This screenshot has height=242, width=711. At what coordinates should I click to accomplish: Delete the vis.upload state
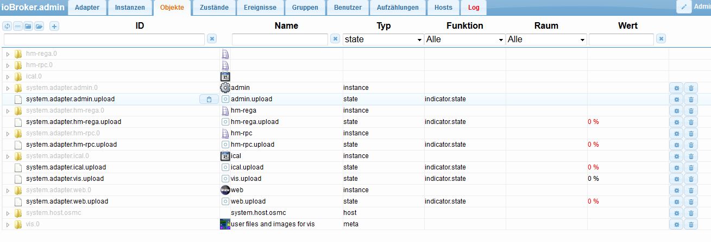coord(691,179)
